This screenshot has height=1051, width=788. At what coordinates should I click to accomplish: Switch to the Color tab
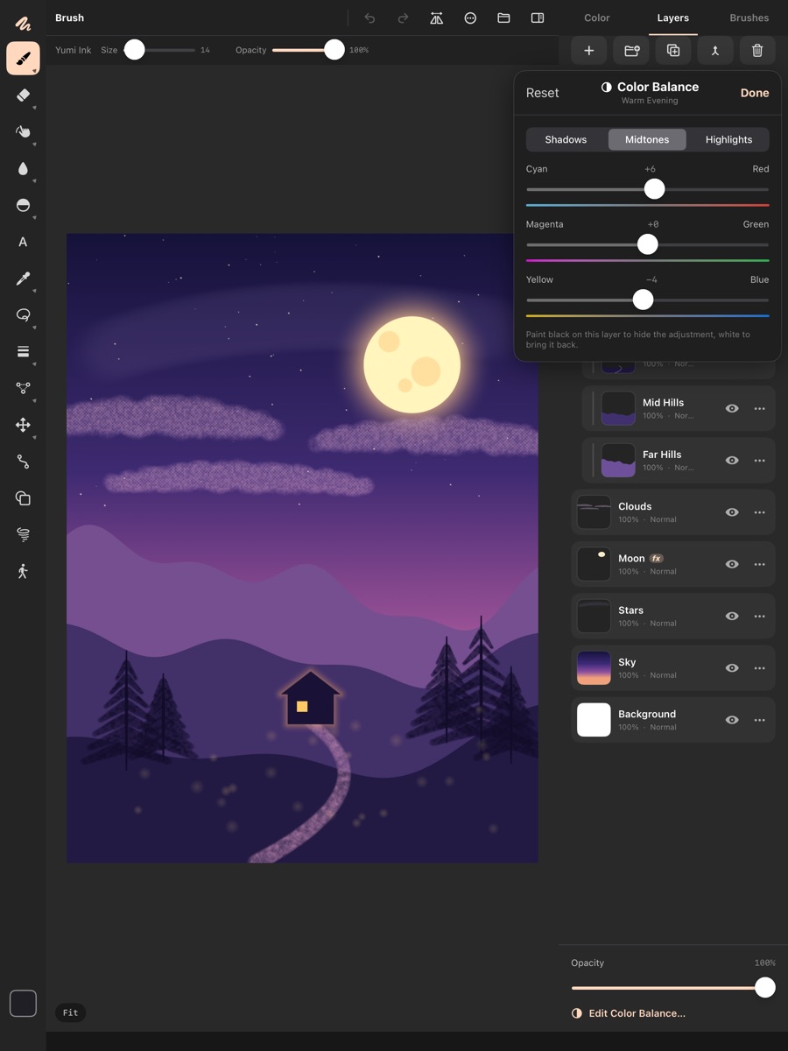(x=597, y=18)
